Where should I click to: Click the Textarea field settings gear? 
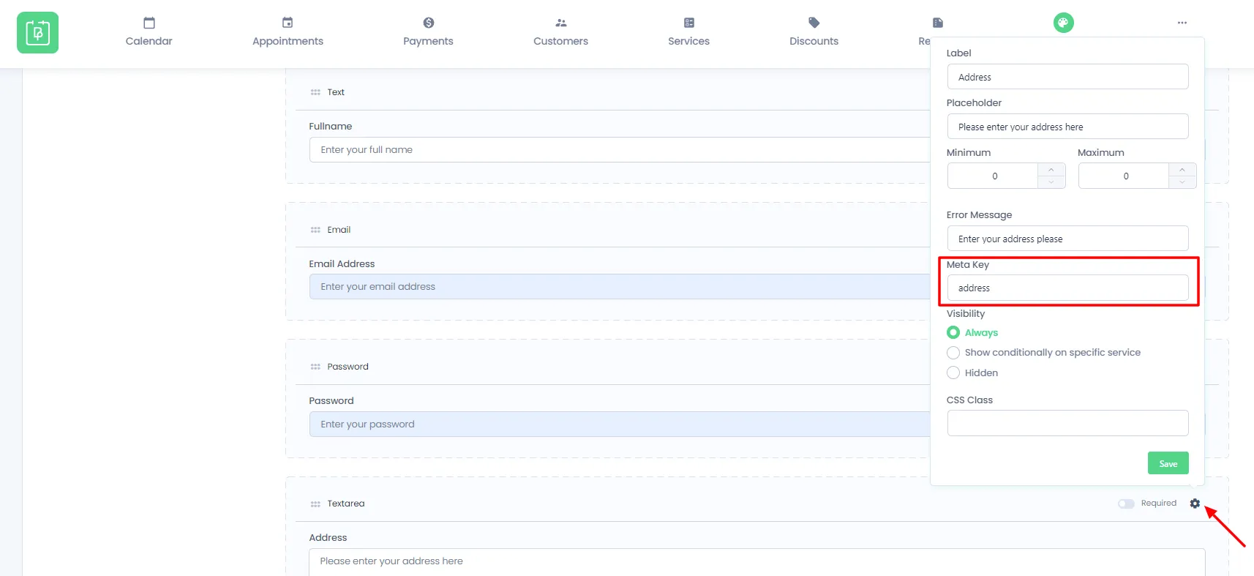click(1195, 504)
